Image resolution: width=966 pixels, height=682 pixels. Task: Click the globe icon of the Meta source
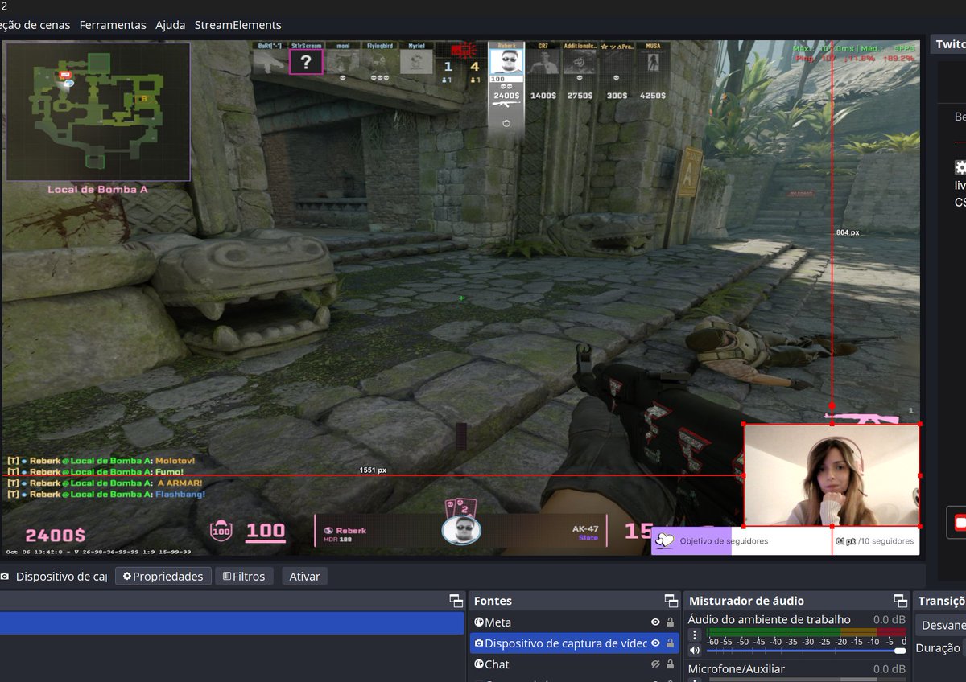point(479,622)
